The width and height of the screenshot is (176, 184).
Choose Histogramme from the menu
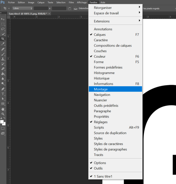tap(115, 73)
